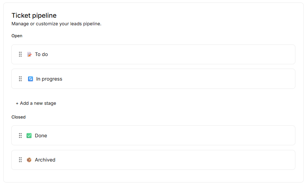
Task: Open the In progress stage name
Action: (49, 79)
